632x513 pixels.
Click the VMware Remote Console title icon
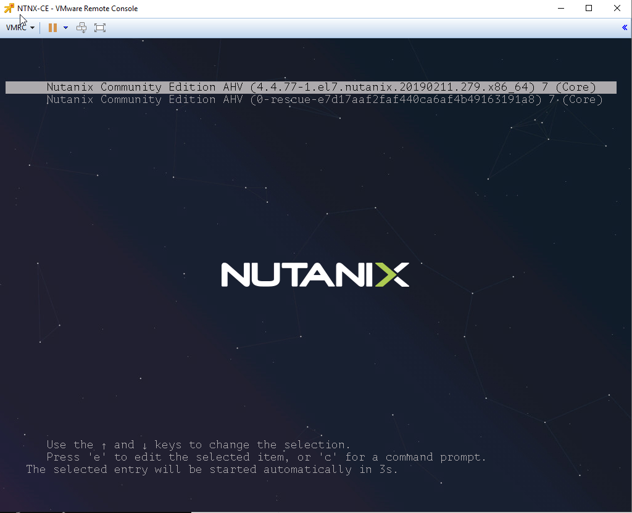[x=9, y=9]
